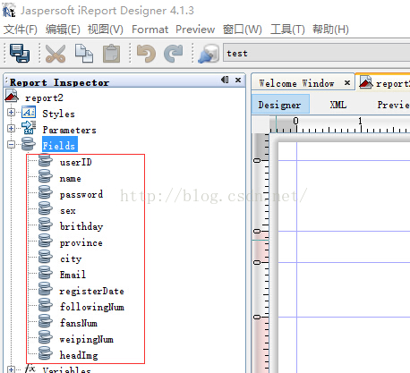Switch to the XML view

(x=338, y=105)
